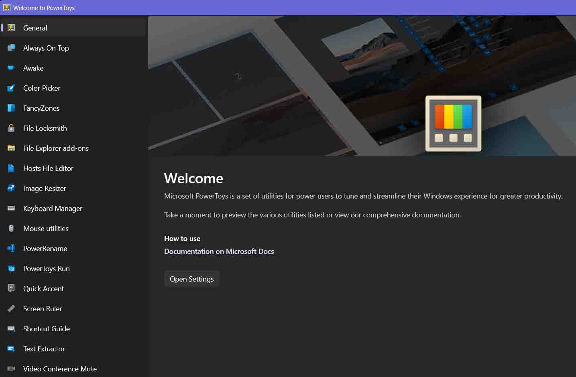
Task: Click the Always On Top sidebar icon
Action: [x=11, y=48]
